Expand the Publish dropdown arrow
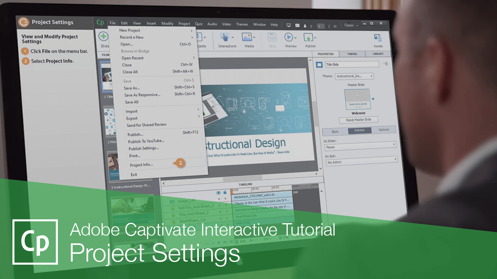This screenshot has width=497, height=279. tap(315, 38)
